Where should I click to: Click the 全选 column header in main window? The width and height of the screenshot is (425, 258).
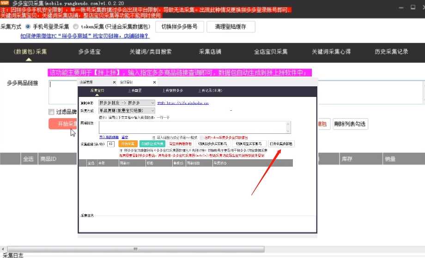tap(28, 159)
